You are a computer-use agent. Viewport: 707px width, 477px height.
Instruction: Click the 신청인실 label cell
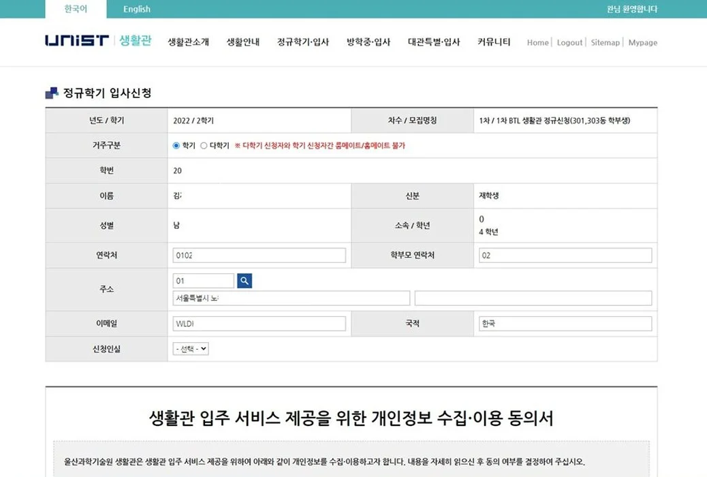pos(106,349)
